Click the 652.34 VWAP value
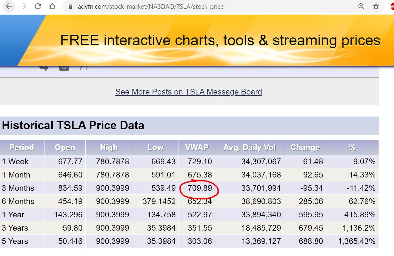 click(200, 201)
